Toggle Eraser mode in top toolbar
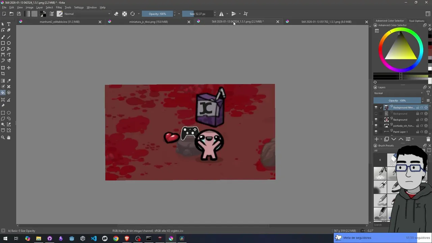432x243 pixels. (116, 14)
